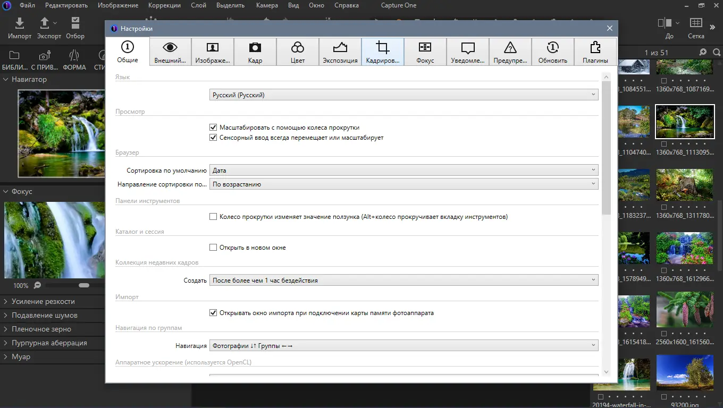This screenshot has height=408, width=723.
Task: Open the Внешний... appearance settings tab
Action: 170,52
